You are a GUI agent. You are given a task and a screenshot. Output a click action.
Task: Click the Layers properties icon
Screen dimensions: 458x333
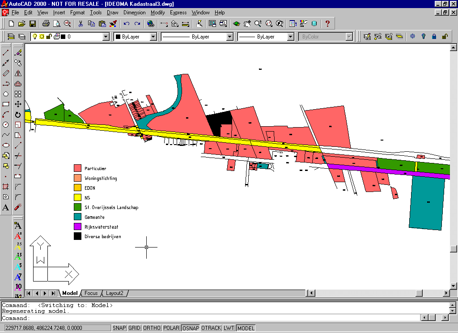click(11, 37)
